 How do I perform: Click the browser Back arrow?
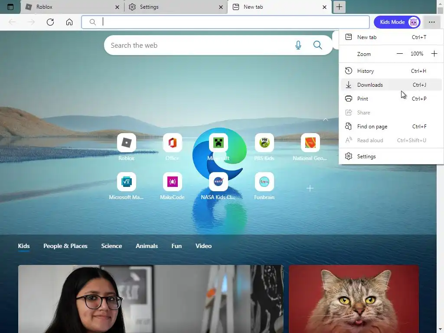pyautogui.click(x=12, y=22)
